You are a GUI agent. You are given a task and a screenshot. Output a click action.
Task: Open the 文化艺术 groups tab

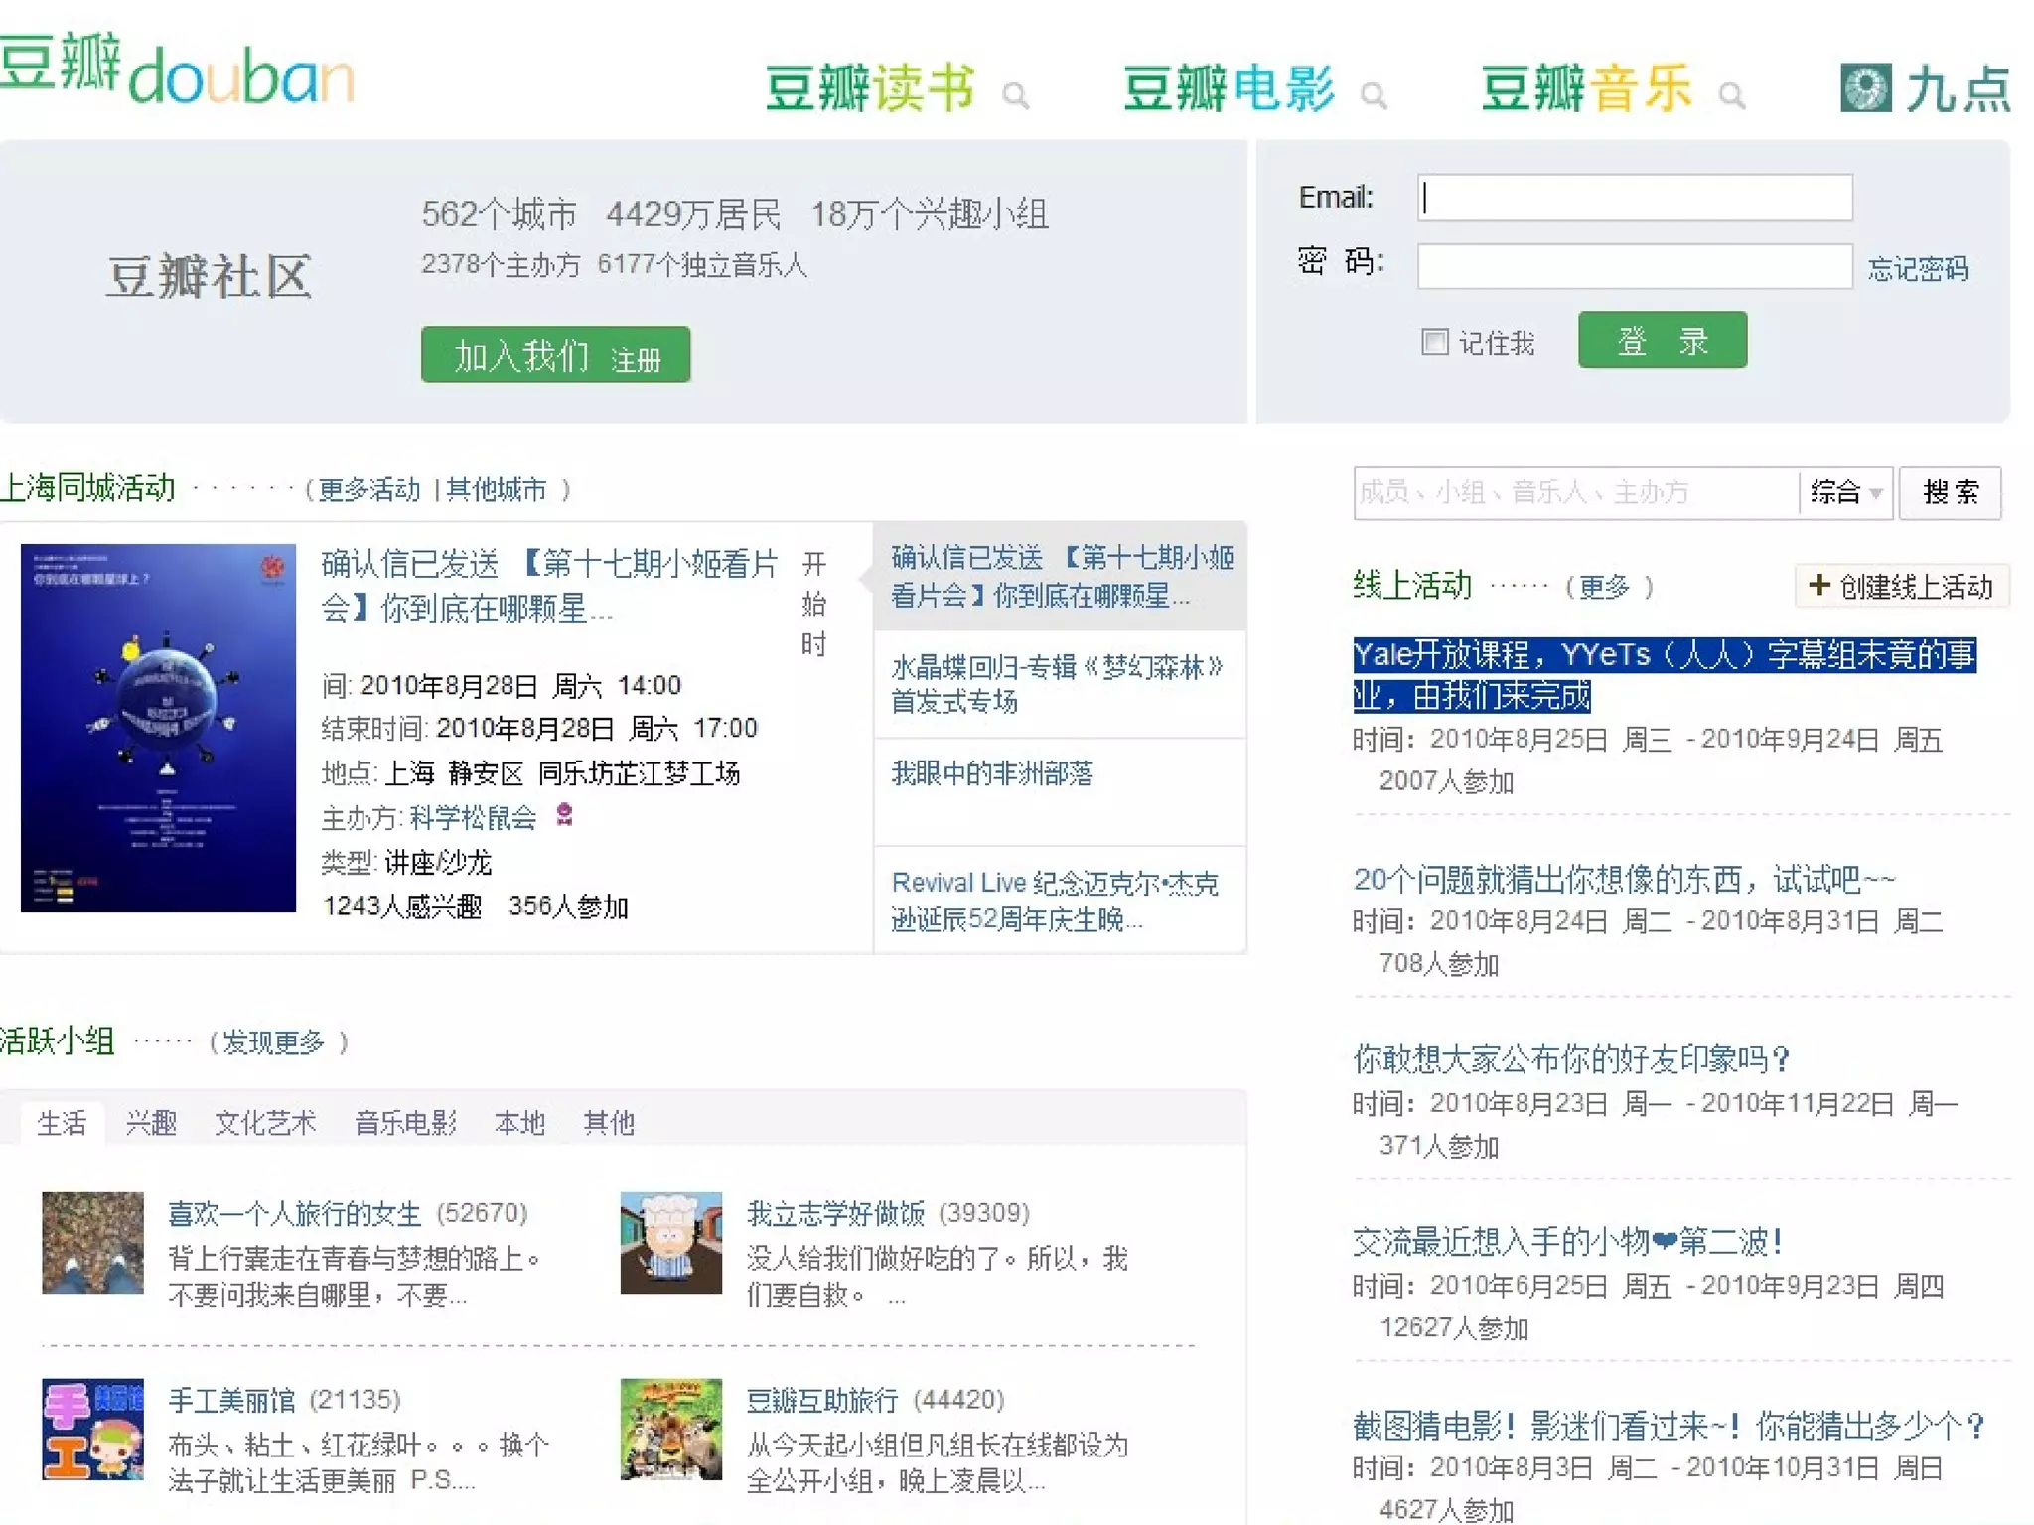265,1123
